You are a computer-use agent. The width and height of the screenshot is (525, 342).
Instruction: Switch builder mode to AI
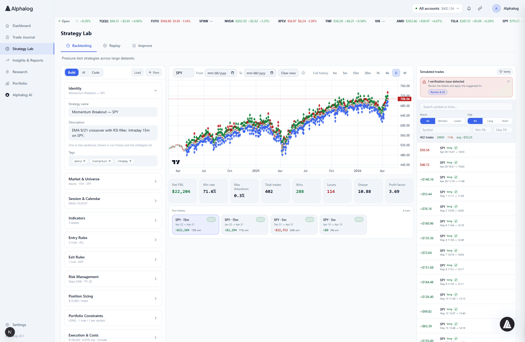tap(84, 73)
